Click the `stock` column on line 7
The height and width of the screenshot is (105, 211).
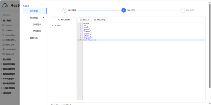point(87,36)
